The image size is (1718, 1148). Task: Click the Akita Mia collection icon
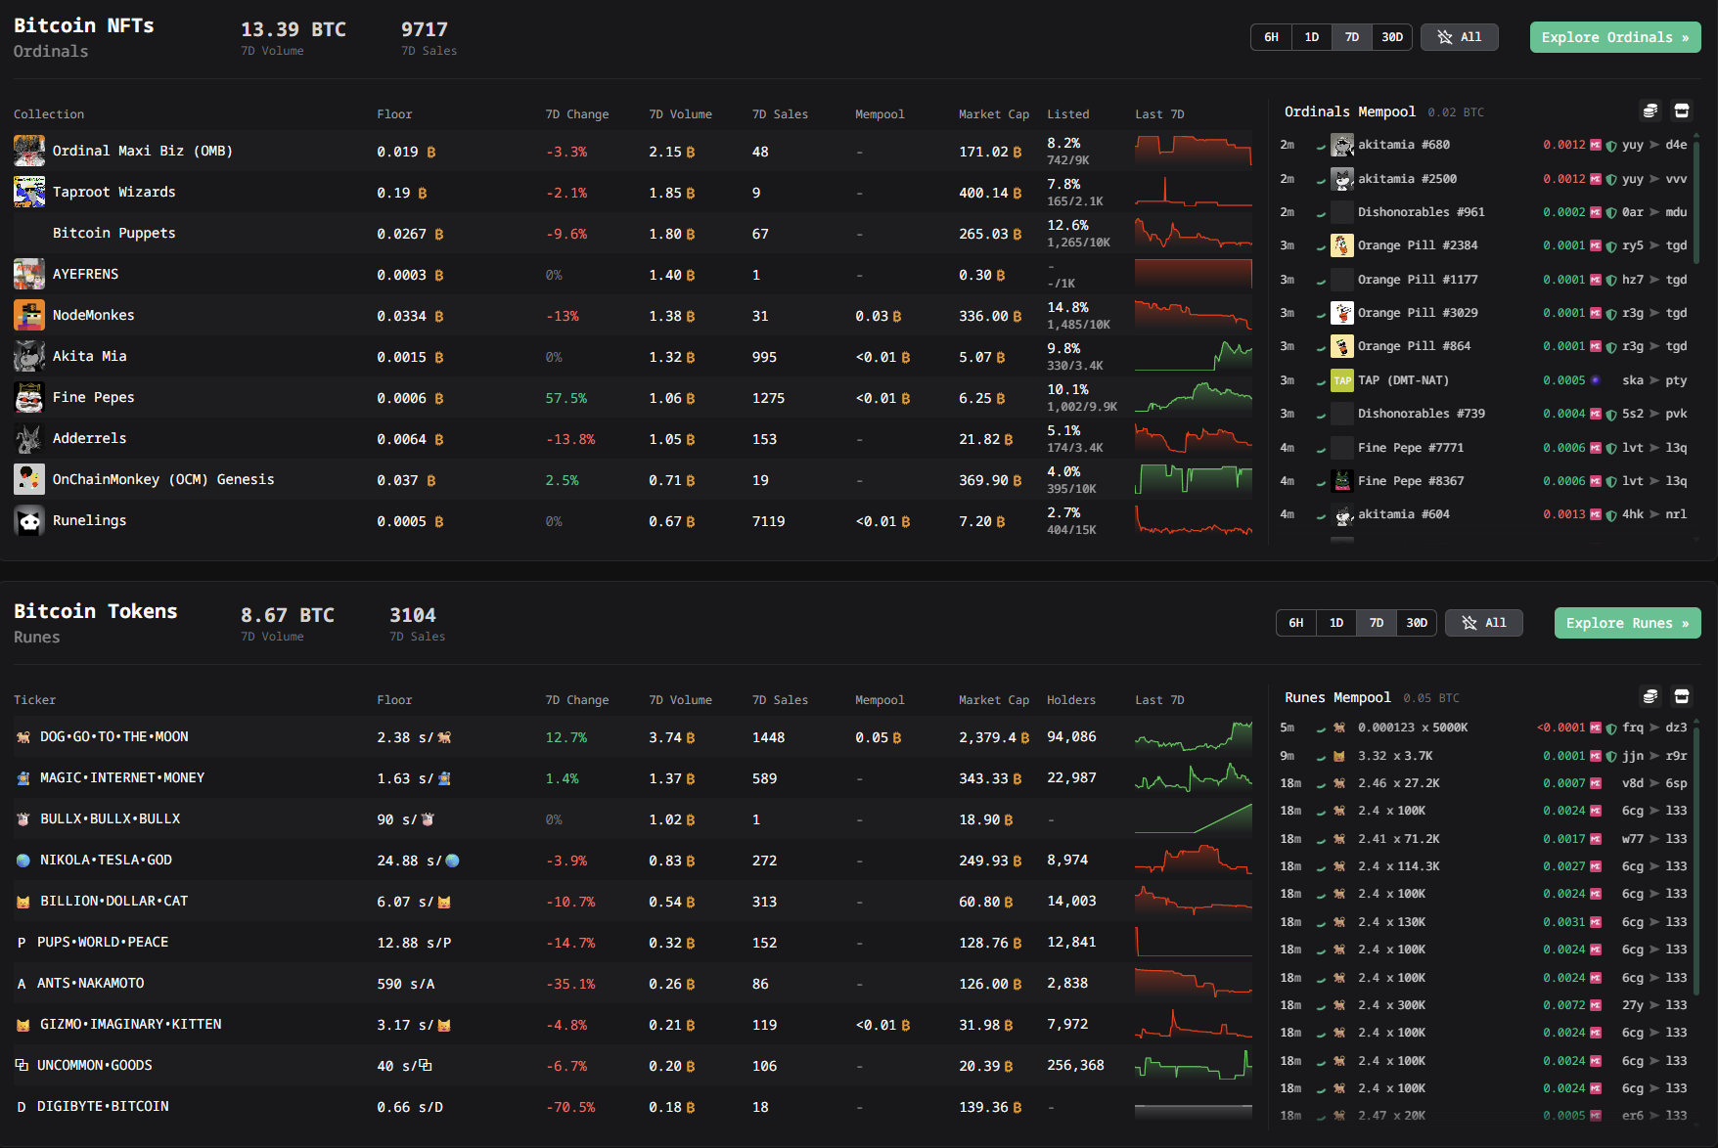[29, 356]
